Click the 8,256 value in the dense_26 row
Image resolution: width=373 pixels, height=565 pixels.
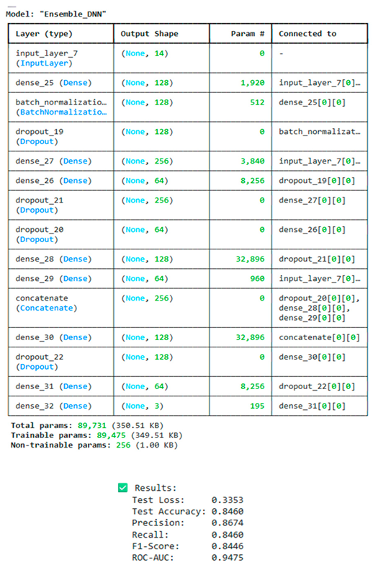click(252, 180)
